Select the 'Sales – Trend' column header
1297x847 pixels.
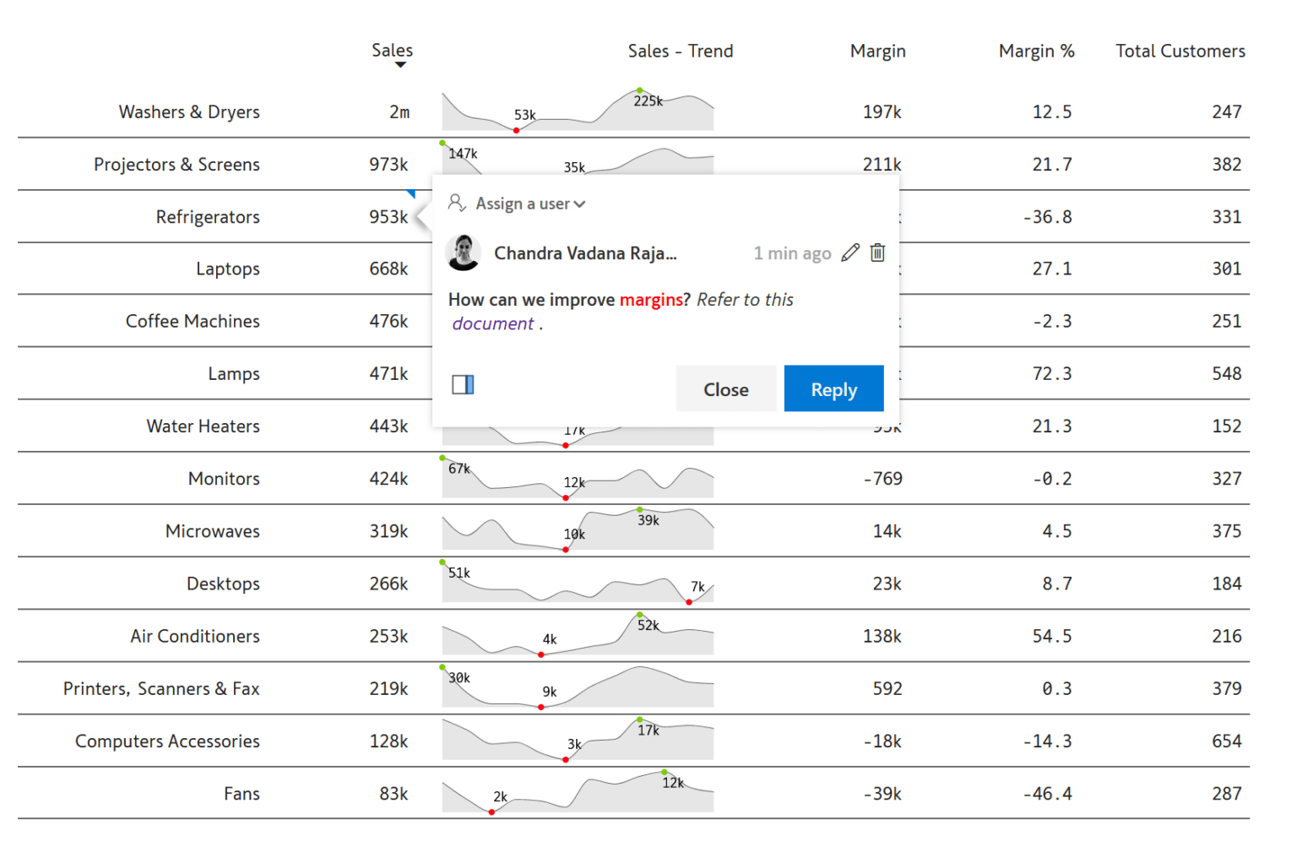coord(681,51)
